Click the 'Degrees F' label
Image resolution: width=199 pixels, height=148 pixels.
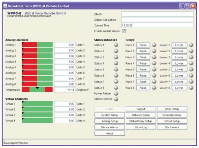coord(83,90)
